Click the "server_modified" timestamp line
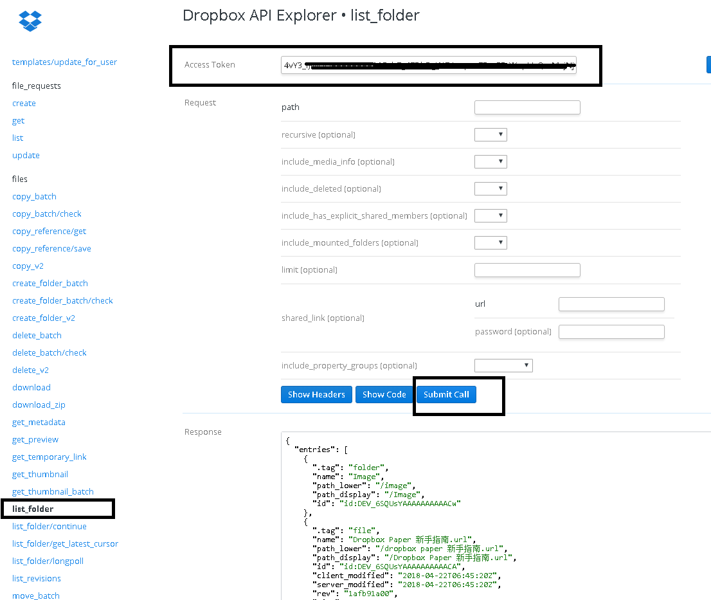The image size is (711, 600). pyautogui.click(x=407, y=585)
